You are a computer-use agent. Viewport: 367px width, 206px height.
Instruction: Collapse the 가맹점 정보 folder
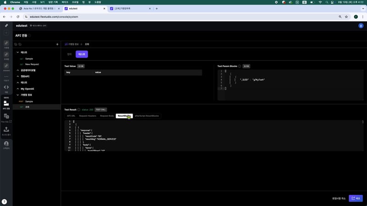click(17, 95)
